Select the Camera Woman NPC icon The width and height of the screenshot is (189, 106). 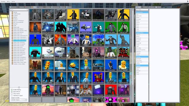click(73, 15)
